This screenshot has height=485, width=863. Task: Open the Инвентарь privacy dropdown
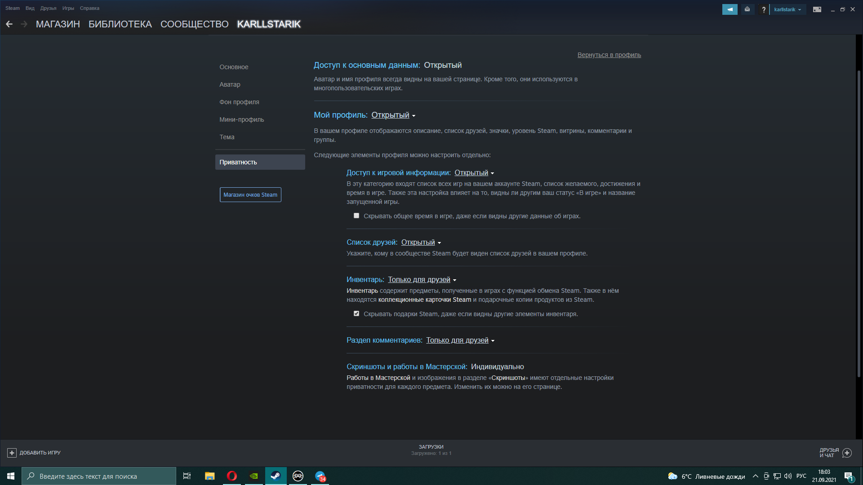pyautogui.click(x=422, y=280)
